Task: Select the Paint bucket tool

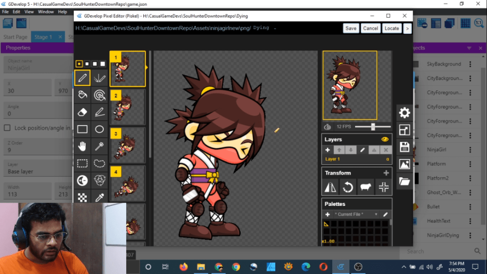Action: 82,94
